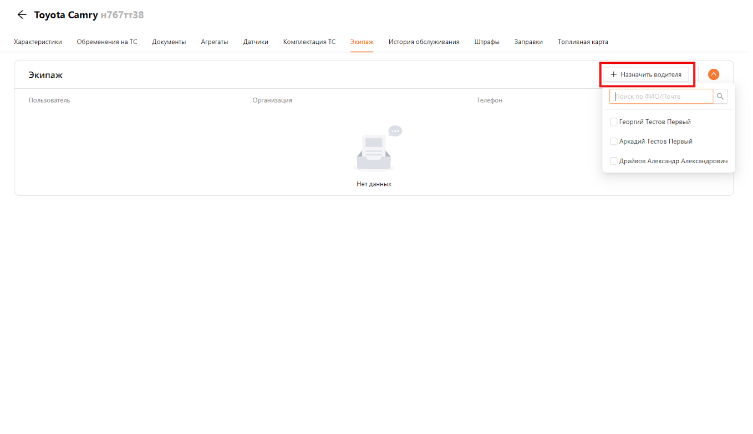Viewport: 753px width, 434px height.
Task: Go to the Документы tab
Action: pos(169,42)
